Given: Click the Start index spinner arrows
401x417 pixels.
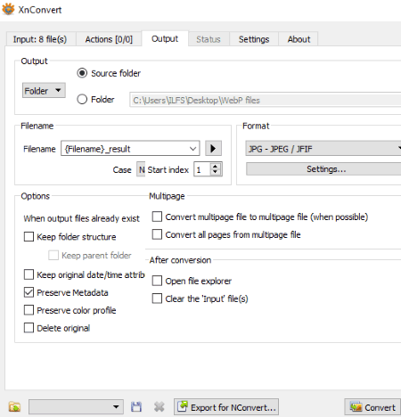Looking at the screenshot, I should (x=216, y=169).
